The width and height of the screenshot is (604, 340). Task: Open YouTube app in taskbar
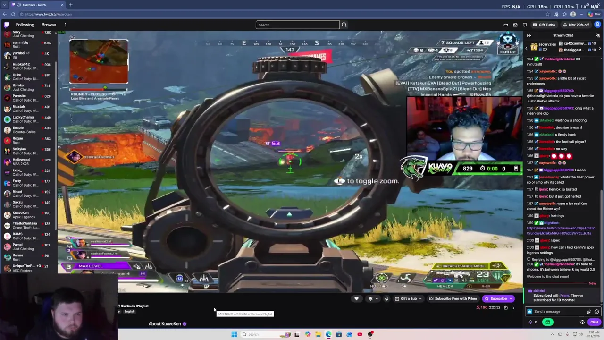(x=360, y=334)
